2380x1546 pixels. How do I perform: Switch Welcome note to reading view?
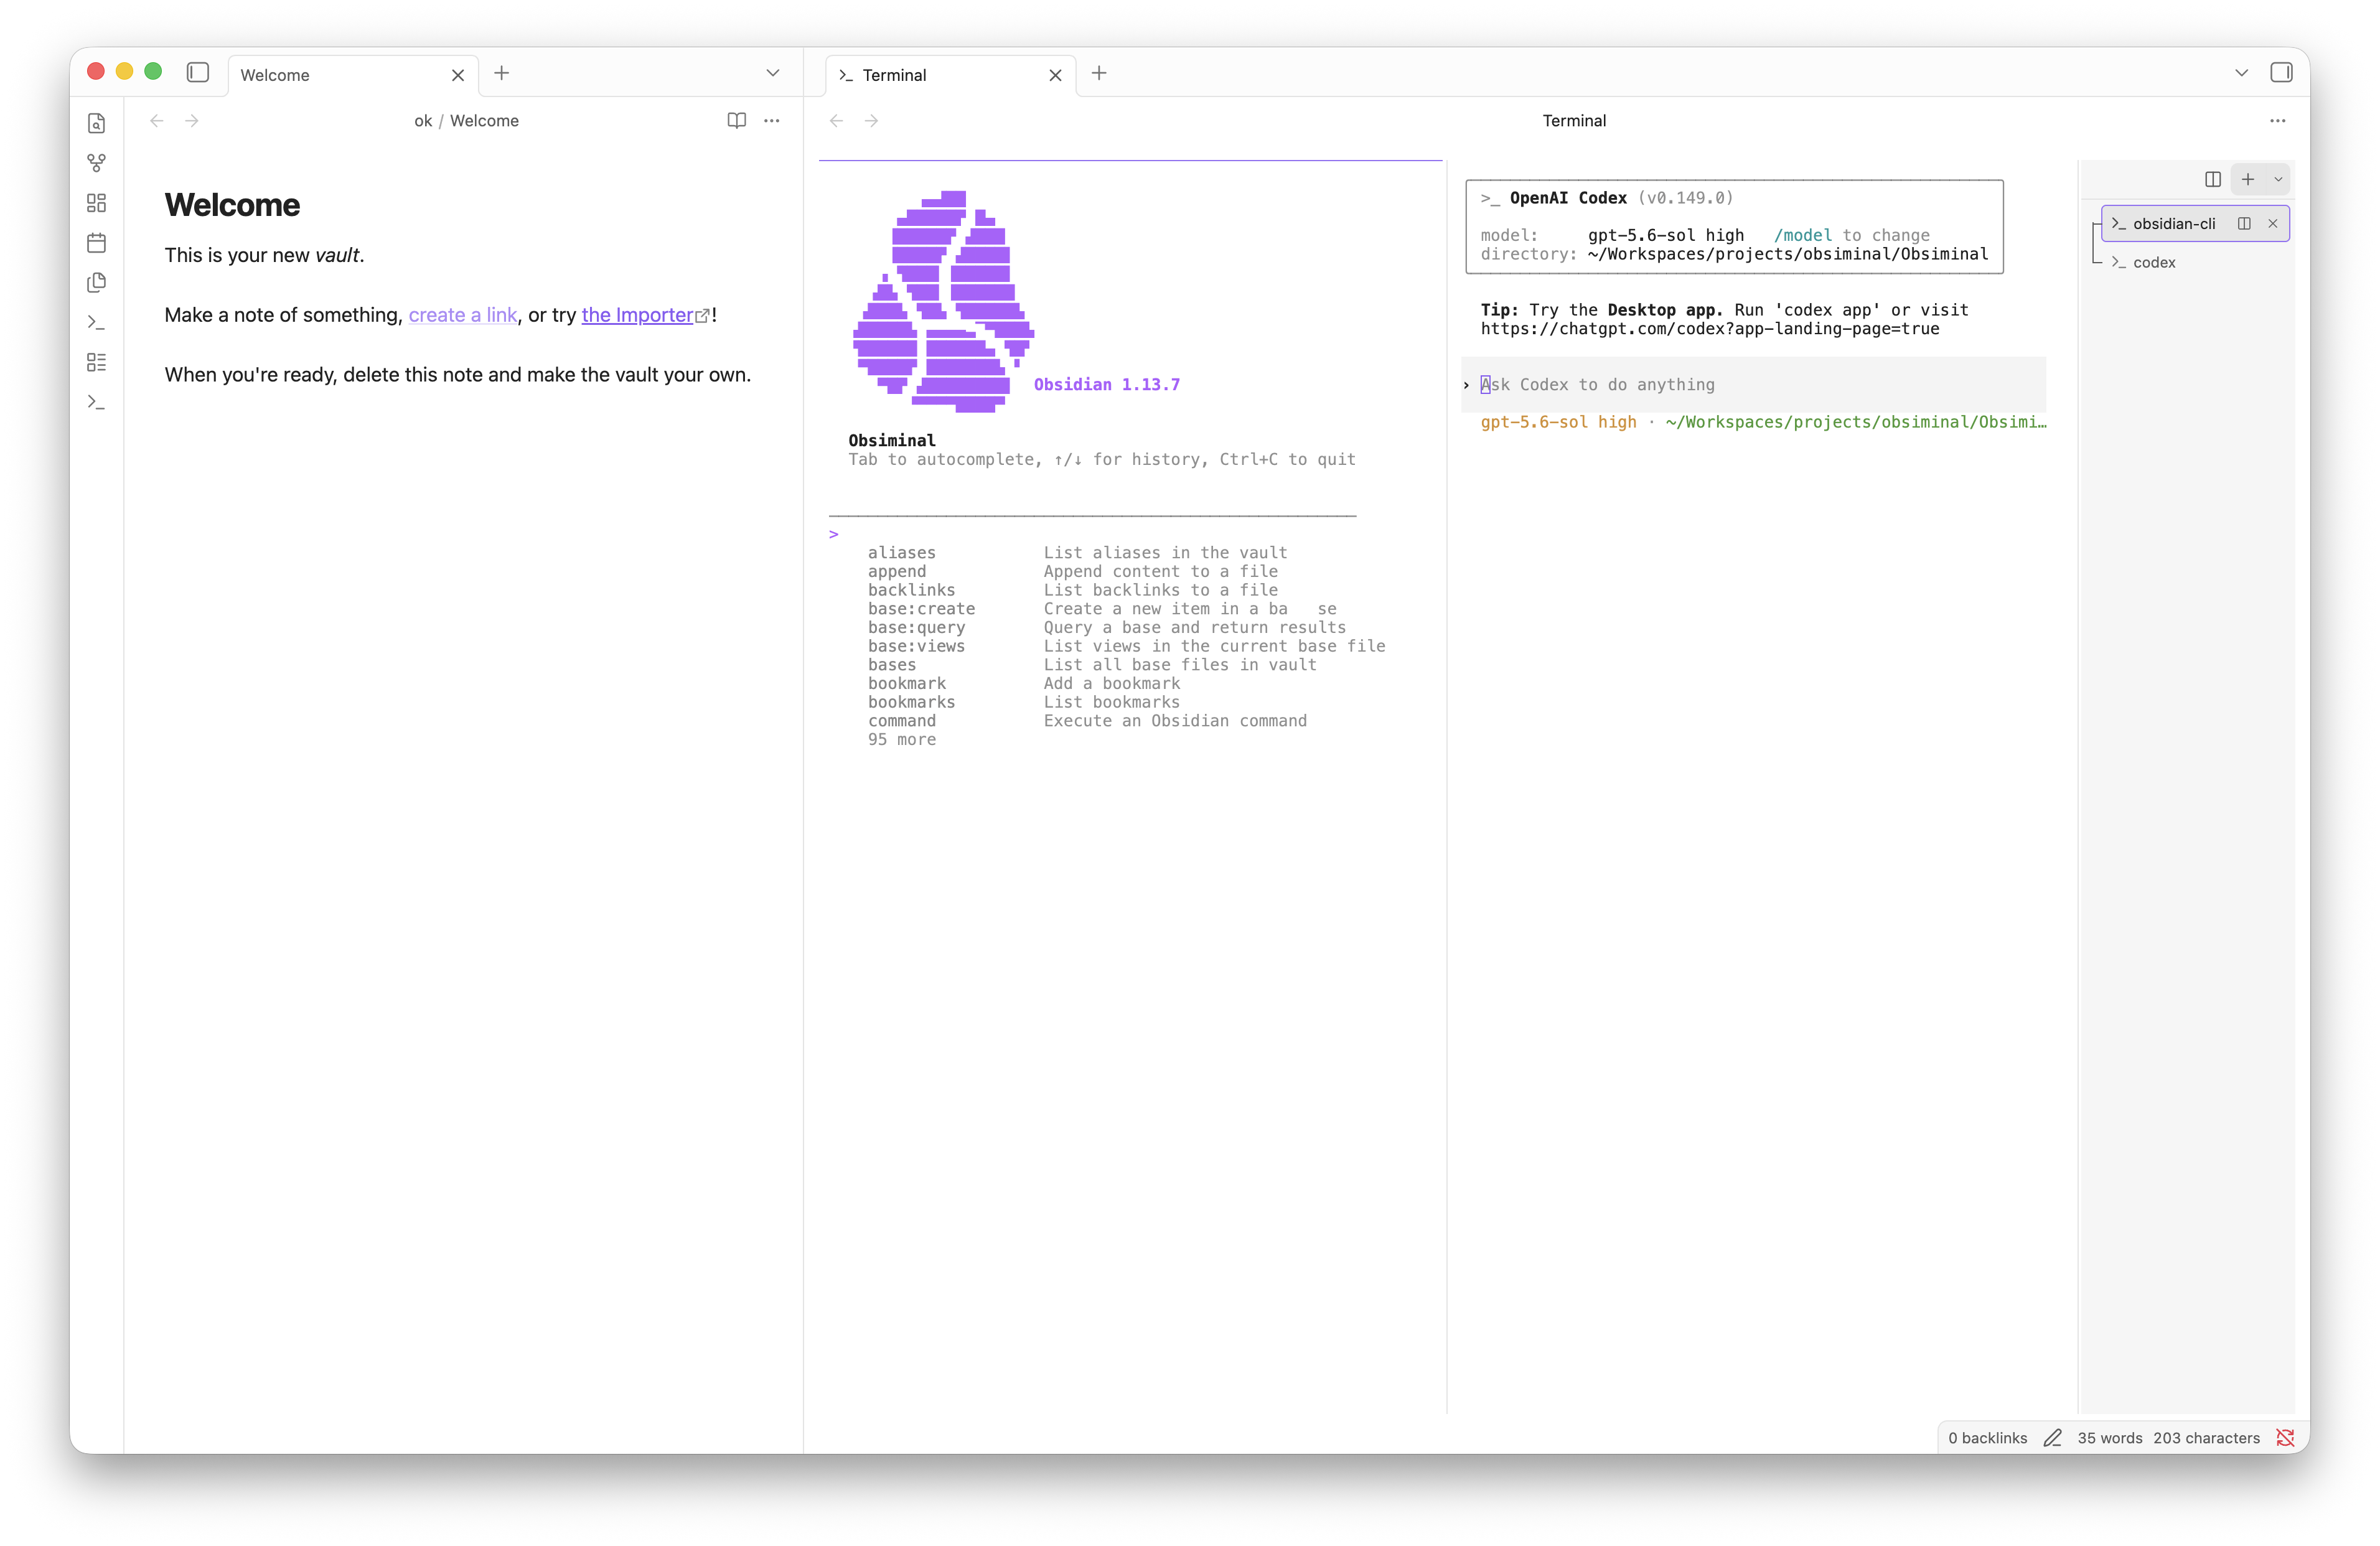point(737,121)
